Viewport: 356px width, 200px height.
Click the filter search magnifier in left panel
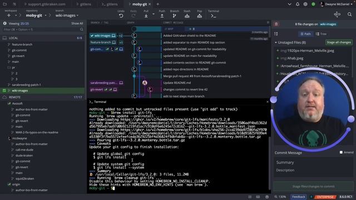point(82,29)
